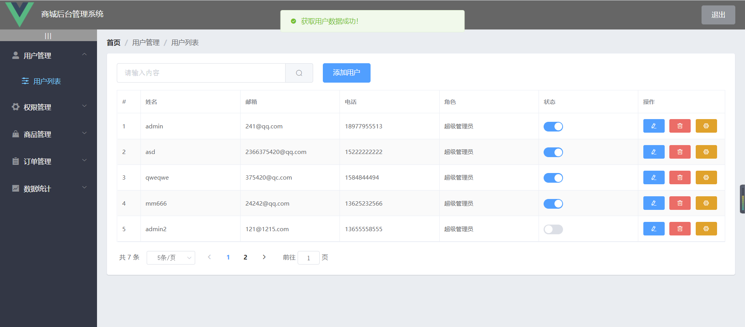The width and height of the screenshot is (745, 327).
Task: Expand the 订单管理 submenu chevron
Action: (x=85, y=160)
